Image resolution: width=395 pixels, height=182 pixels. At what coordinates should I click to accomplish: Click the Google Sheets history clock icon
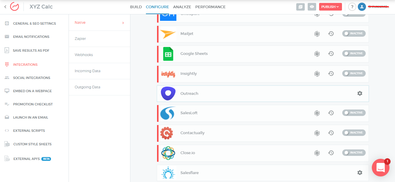(x=331, y=54)
